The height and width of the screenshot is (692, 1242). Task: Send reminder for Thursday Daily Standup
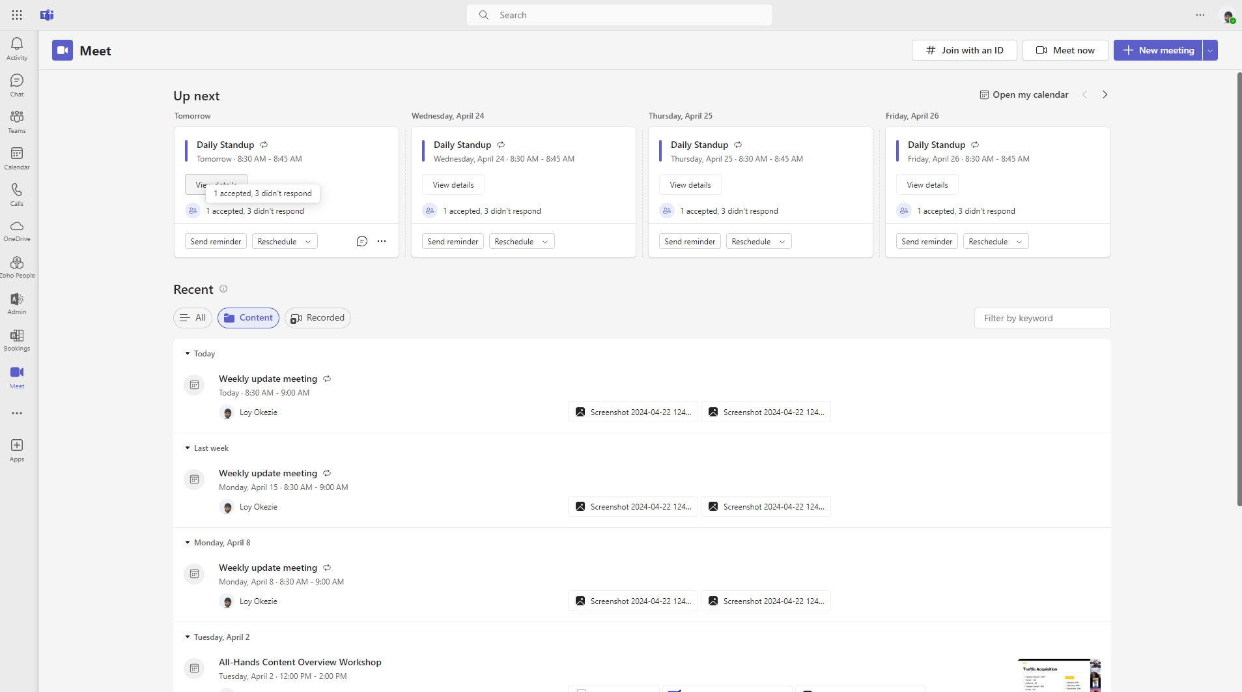690,242
